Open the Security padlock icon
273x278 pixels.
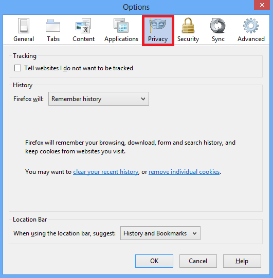[188, 26]
